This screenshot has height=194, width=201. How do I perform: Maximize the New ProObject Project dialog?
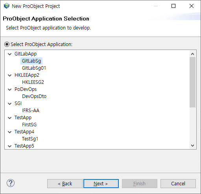pos(173,6)
